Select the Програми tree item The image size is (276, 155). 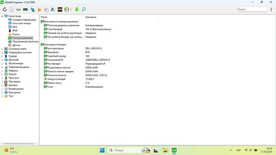click(14, 82)
